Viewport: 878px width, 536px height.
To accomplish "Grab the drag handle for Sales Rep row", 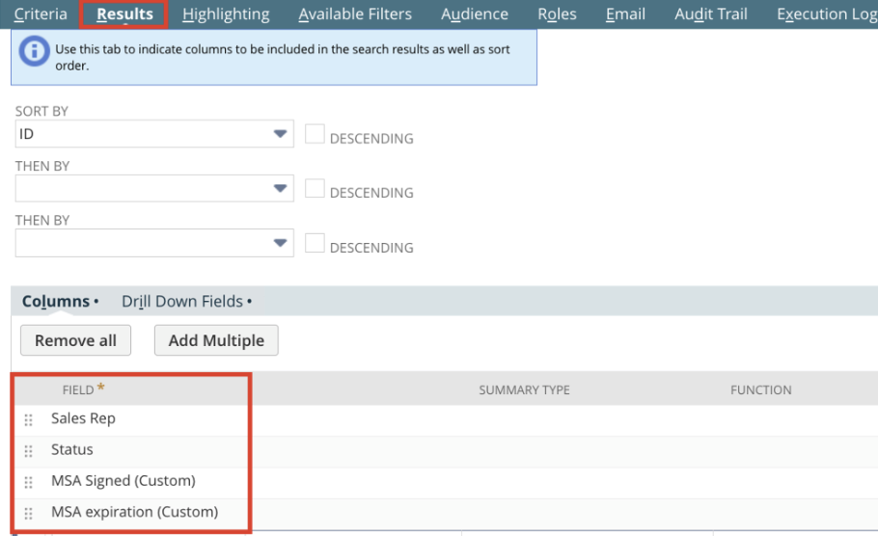I will [29, 419].
